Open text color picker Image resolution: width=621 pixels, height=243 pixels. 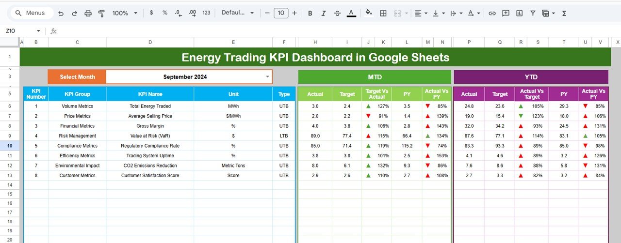point(351,13)
